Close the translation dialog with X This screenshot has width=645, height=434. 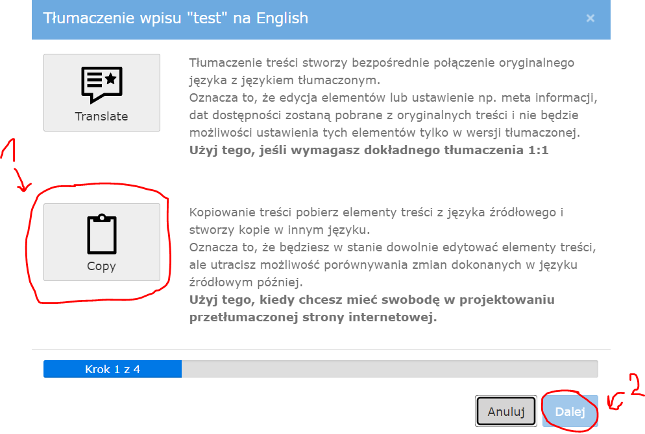pos(590,18)
